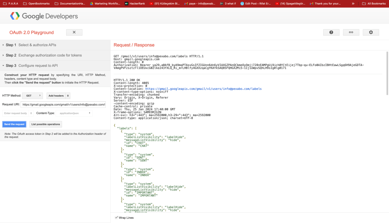Click the response panel vertical scrollbar

pyautogui.click(x=387, y=73)
